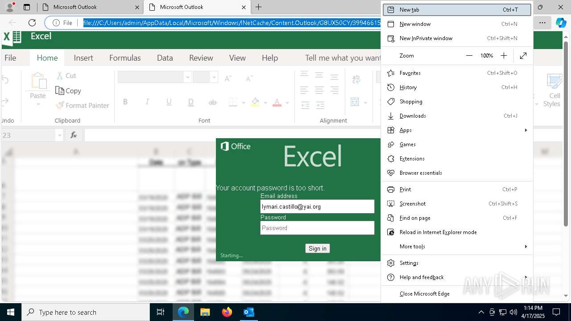Viewport: 571px width, 321px height.
Task: Click the Paste icon
Action: tap(38, 82)
